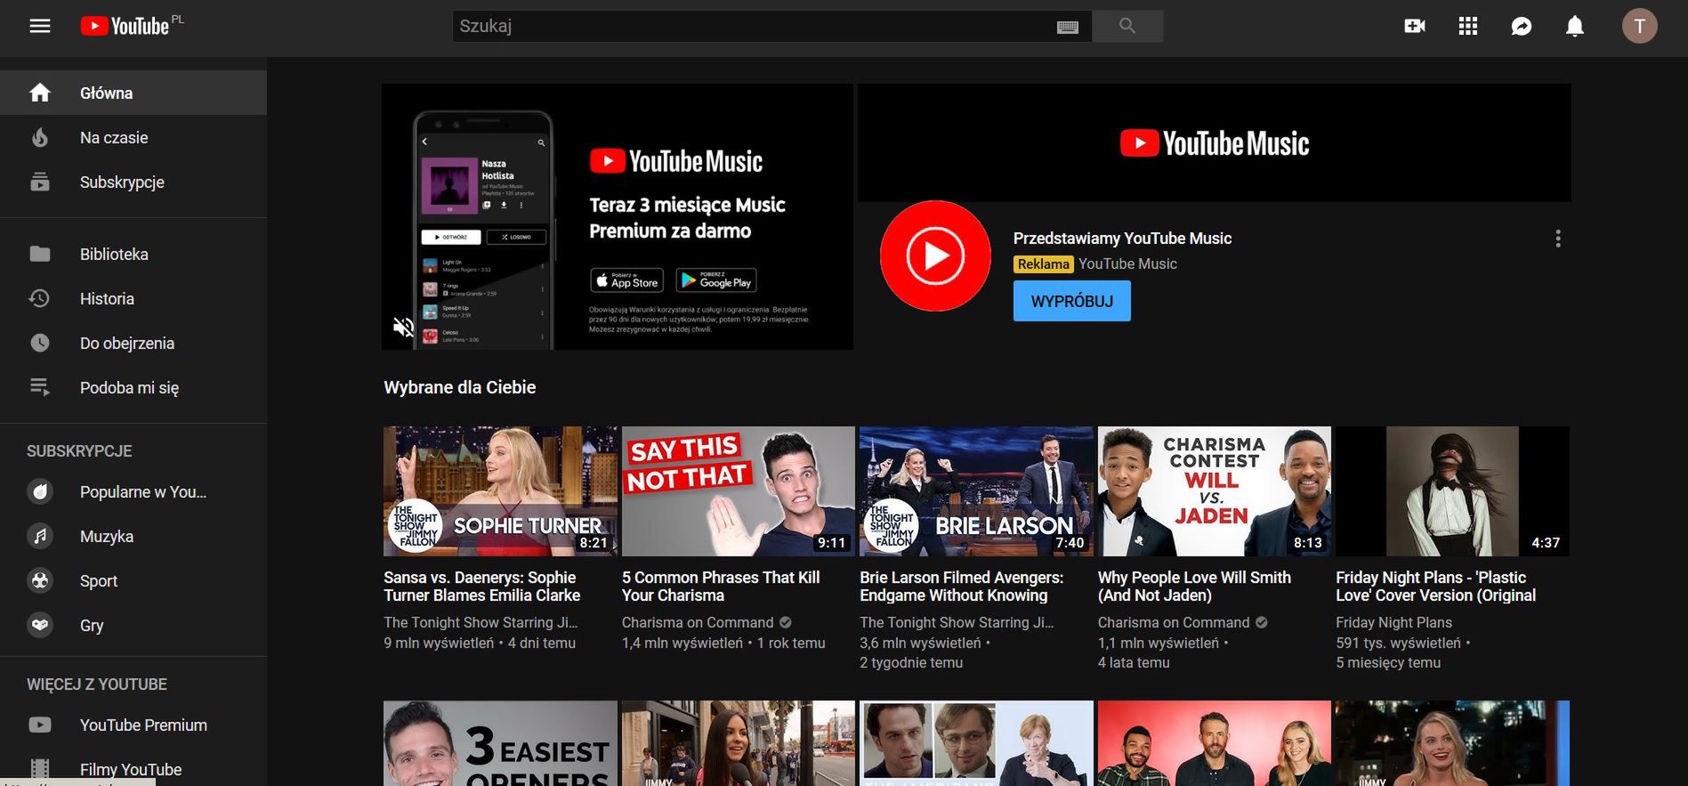Open Biblioteka in sidebar
Viewport: 1688px width, 786px height.
tap(133, 254)
